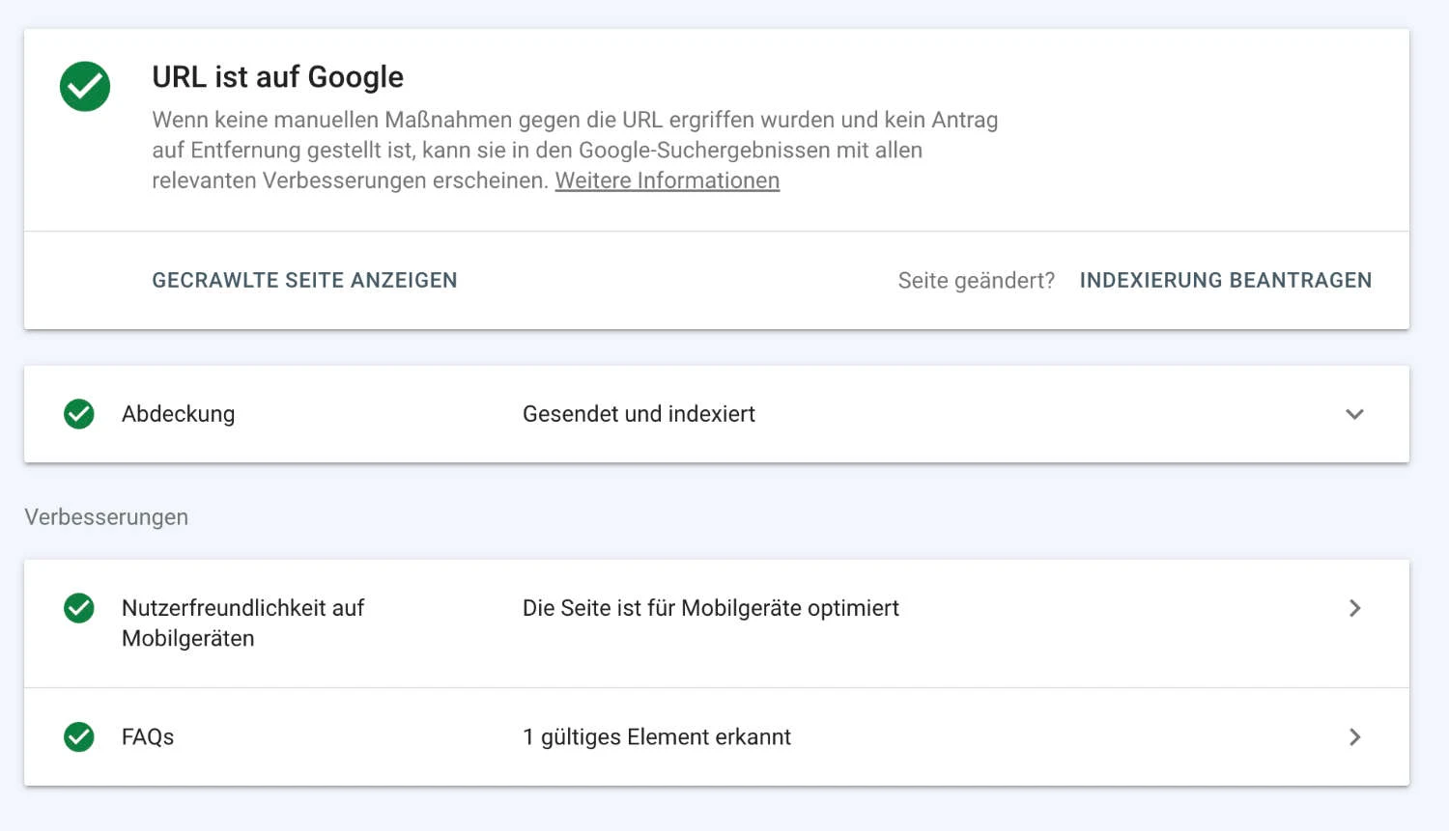Select the FAQs row label
The height and width of the screenshot is (831, 1449).
[148, 737]
